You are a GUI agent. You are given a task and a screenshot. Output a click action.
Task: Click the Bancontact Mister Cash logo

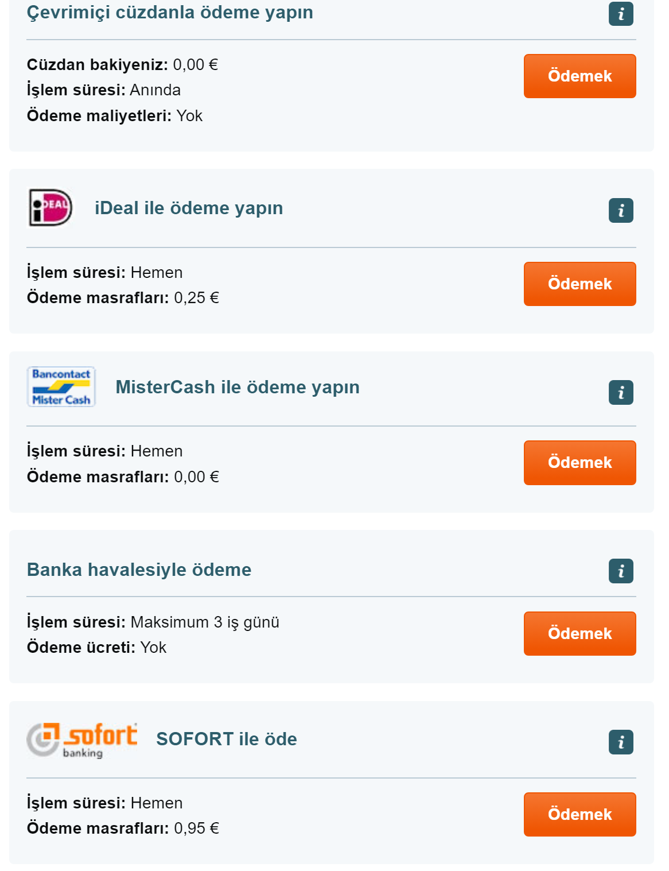[x=61, y=387]
